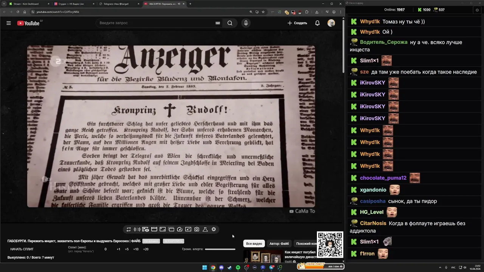Screen dimensions: 484x272
Task: Take a screenshot with camera icon
Action: [197, 229]
